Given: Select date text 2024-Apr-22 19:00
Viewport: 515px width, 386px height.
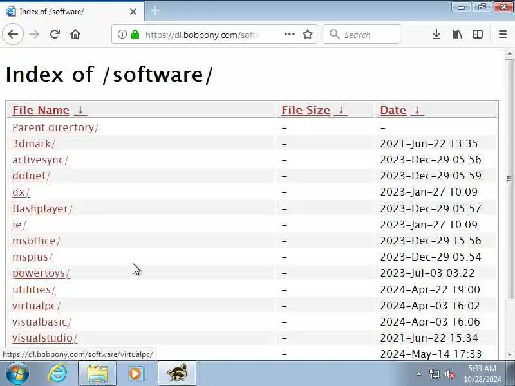Looking at the screenshot, I should (430, 289).
